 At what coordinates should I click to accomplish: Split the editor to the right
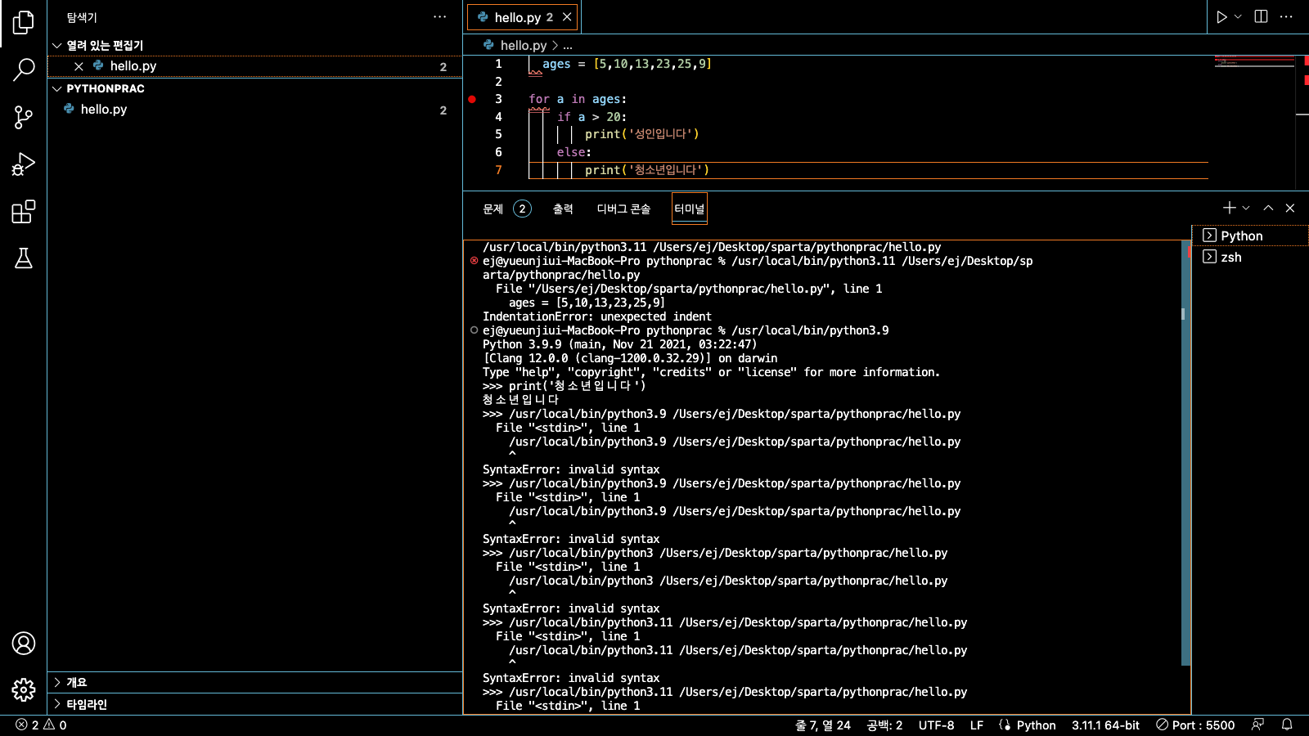[x=1262, y=17]
